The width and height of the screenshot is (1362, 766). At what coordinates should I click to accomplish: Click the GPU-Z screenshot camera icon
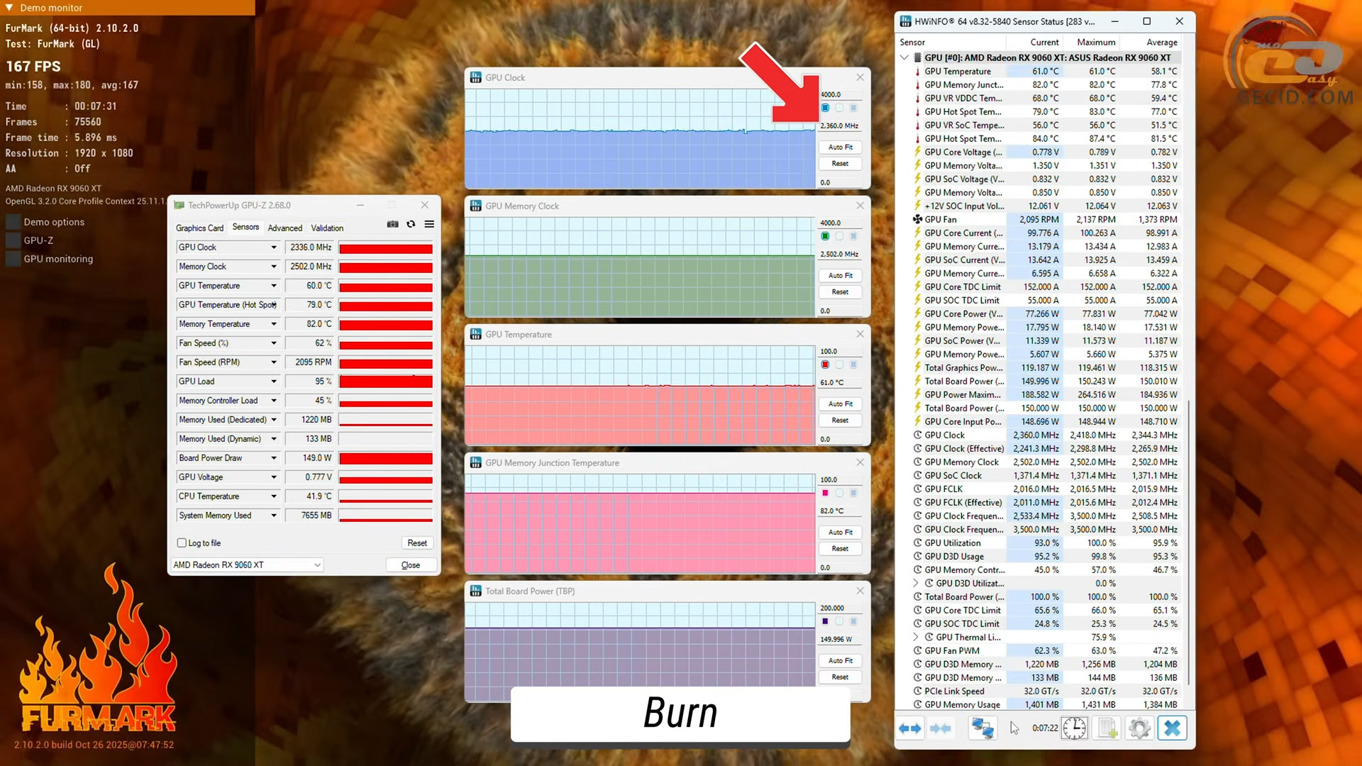(392, 224)
